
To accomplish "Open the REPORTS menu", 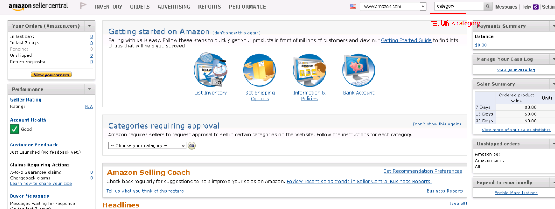I will pos(209,7).
